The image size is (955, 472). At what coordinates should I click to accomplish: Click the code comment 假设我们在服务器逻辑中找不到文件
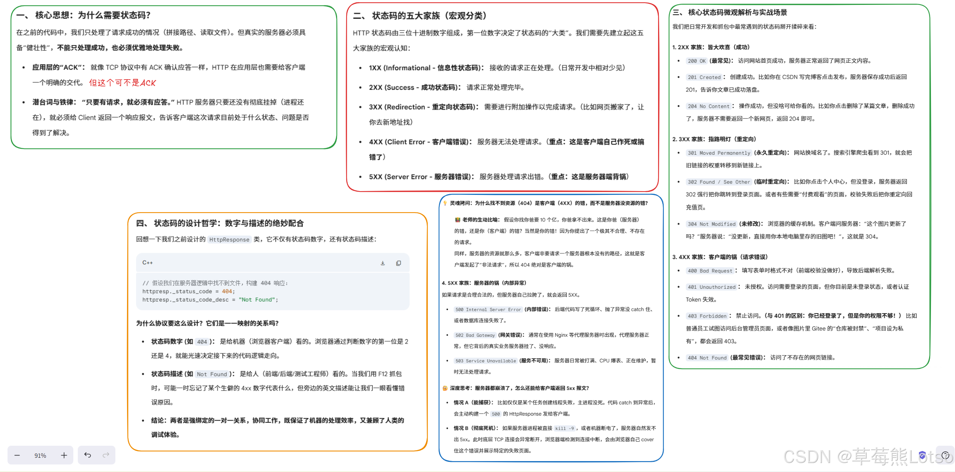point(215,283)
